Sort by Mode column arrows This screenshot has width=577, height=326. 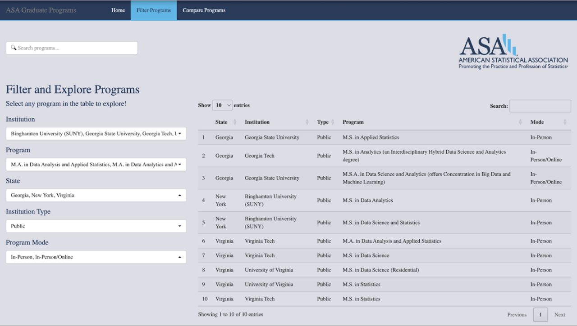(x=565, y=122)
